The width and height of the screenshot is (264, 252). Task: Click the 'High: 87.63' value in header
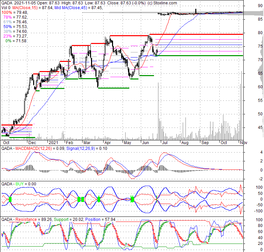[x=72, y=3]
